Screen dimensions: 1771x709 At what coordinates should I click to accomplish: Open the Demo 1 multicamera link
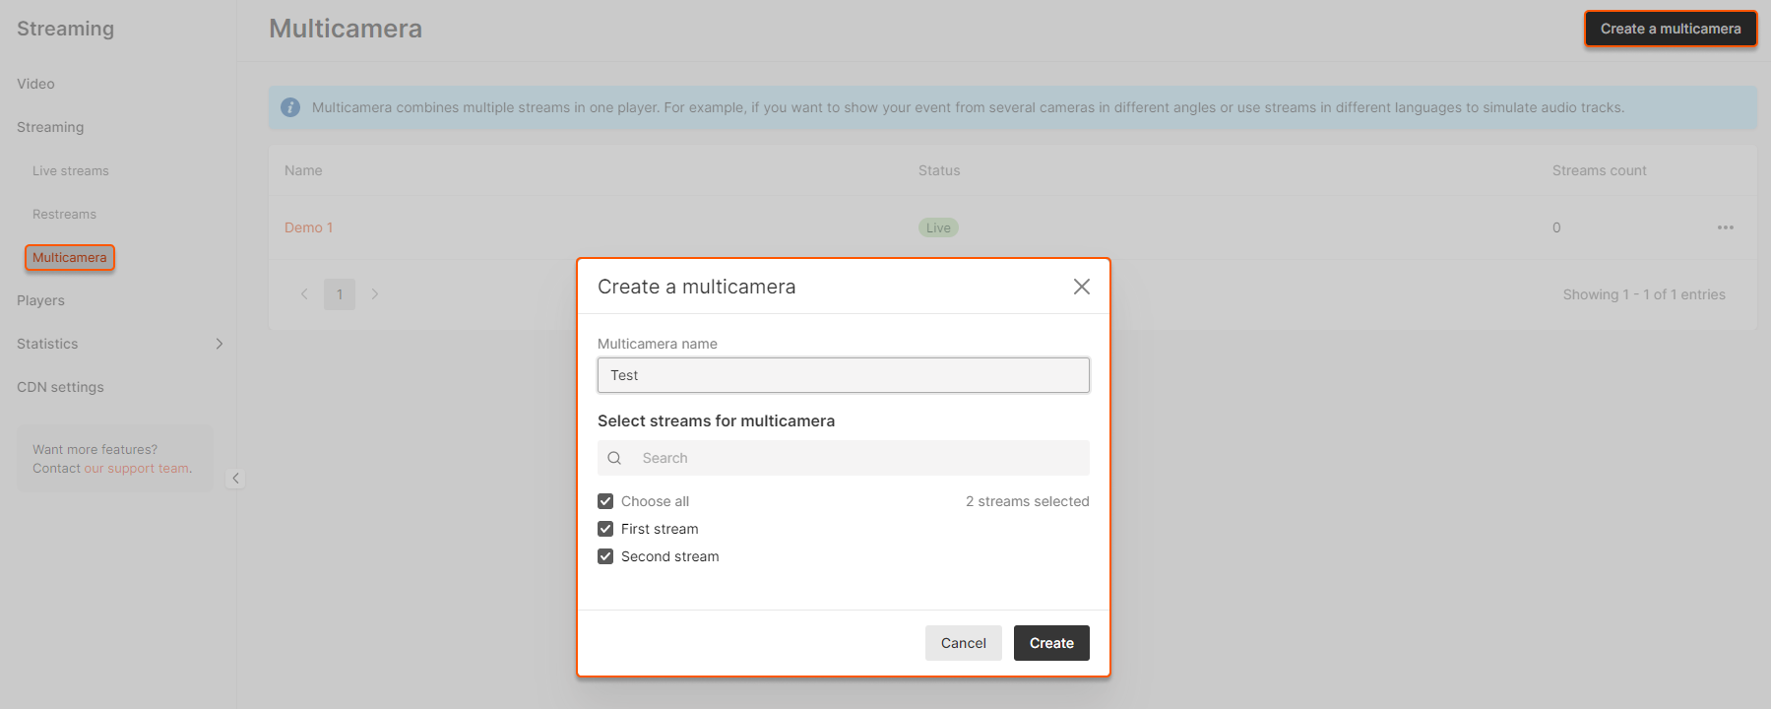[308, 227]
